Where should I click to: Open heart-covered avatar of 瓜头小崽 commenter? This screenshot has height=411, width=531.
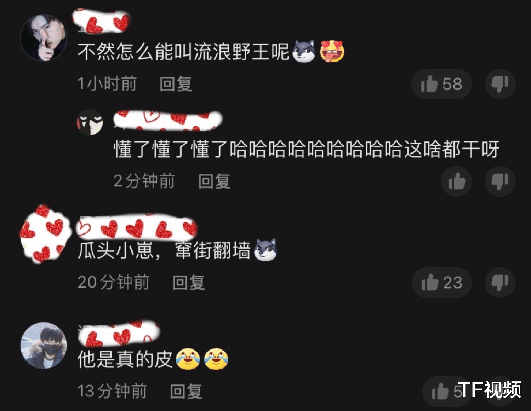pyautogui.click(x=43, y=234)
